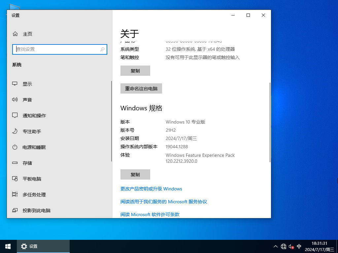Switch input method via the 中 indicator

(x=299, y=246)
